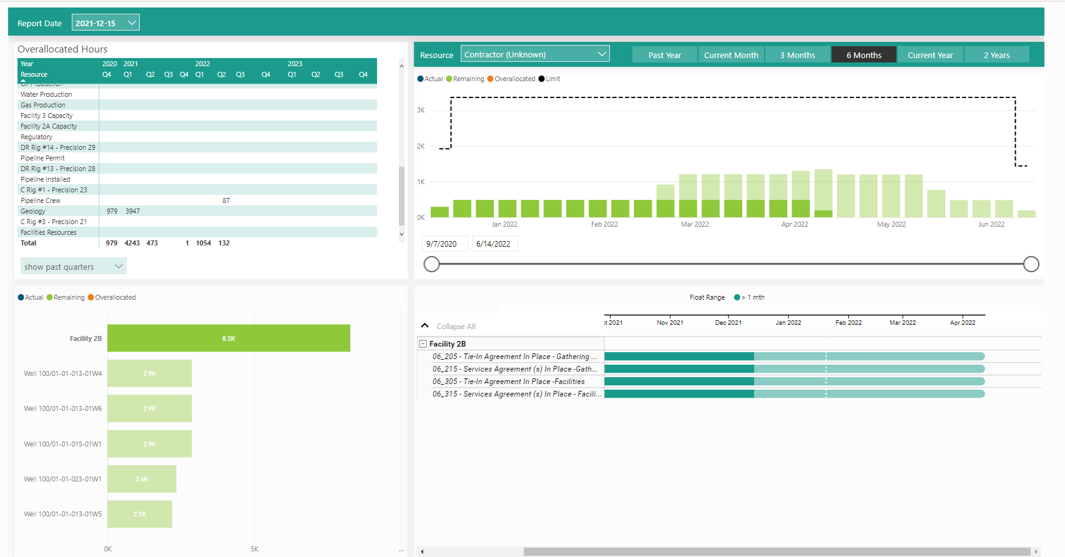The height and width of the screenshot is (557, 1065).
Task: Toggle the Remaining legend item in hours chart
Action: pos(465,79)
